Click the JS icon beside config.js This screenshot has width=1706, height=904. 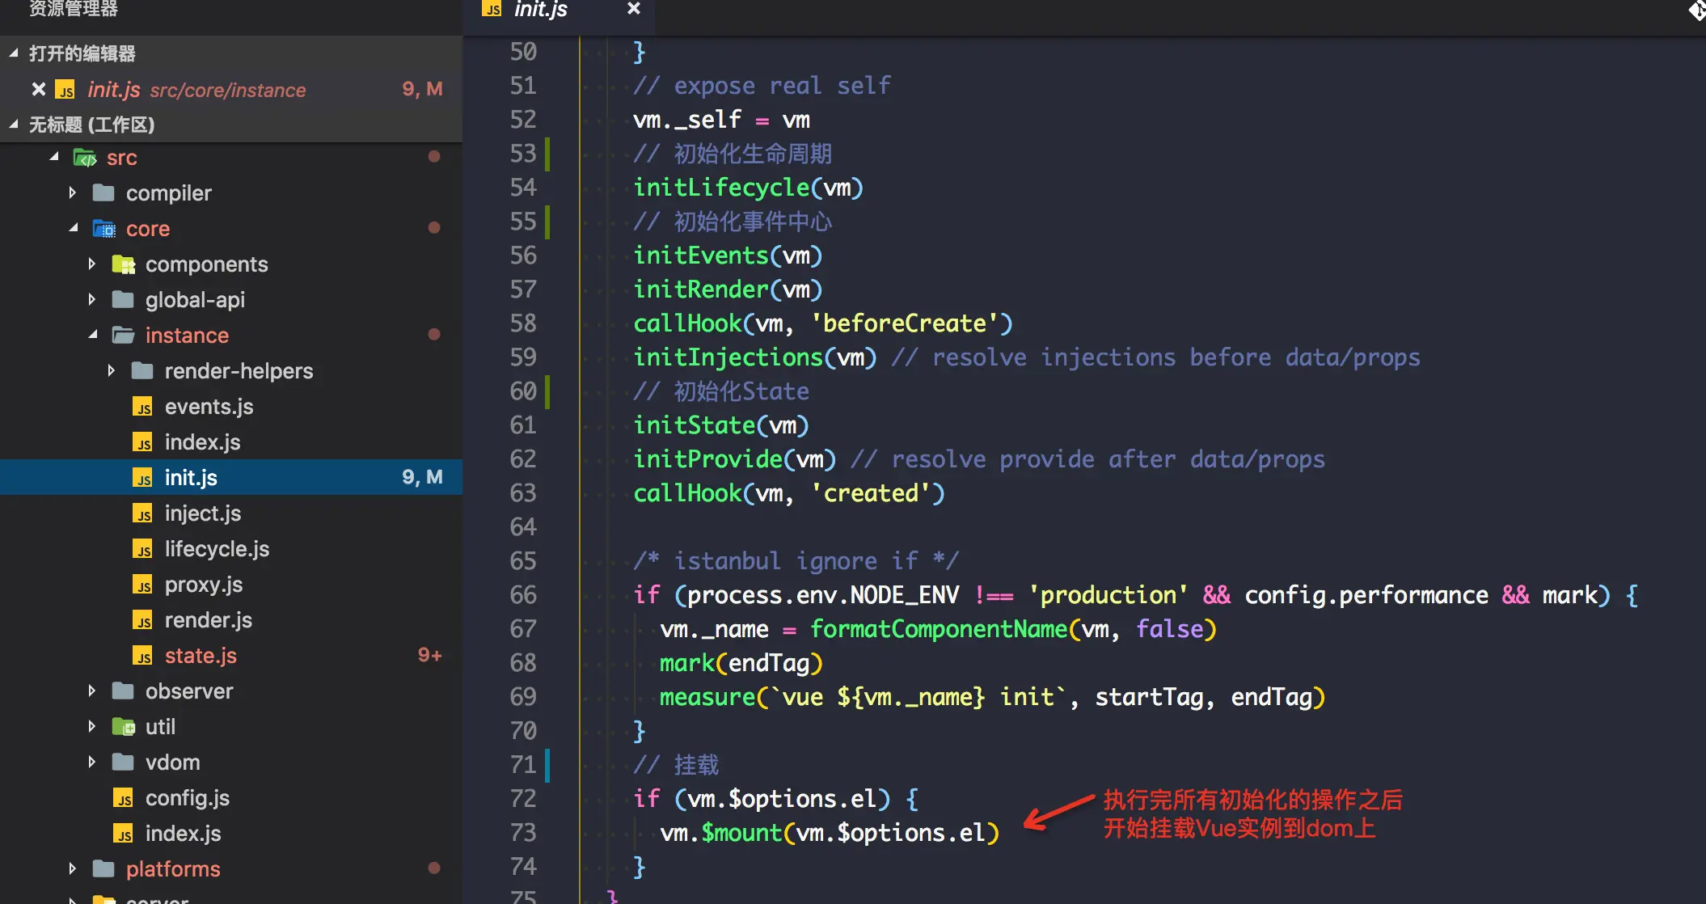point(123,798)
